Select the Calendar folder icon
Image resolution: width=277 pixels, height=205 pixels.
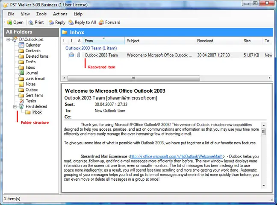coord(21,45)
